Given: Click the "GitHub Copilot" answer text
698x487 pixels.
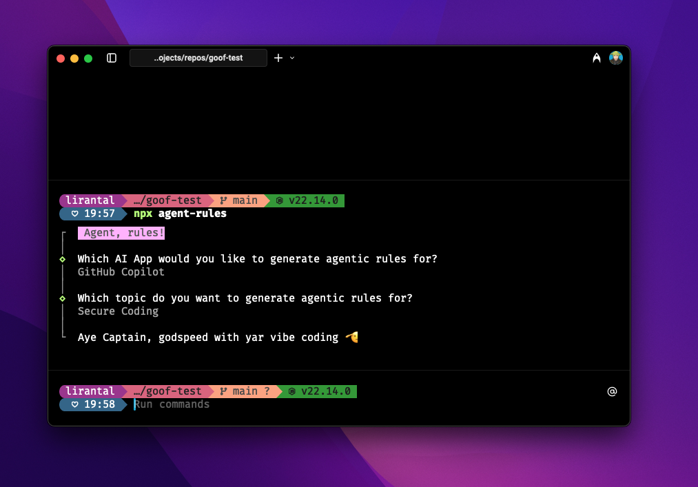Looking at the screenshot, I should (x=121, y=272).
